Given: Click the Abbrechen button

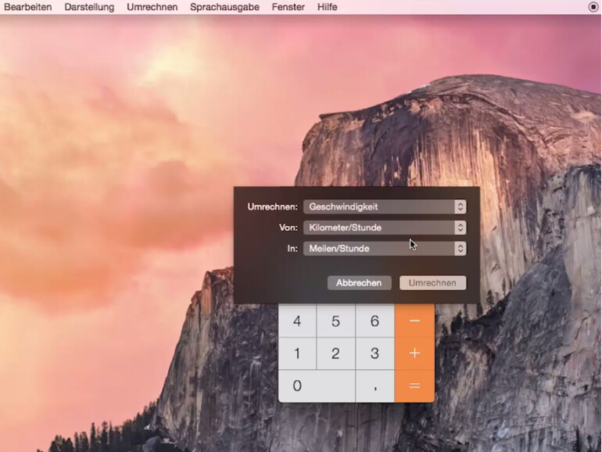Looking at the screenshot, I should click(x=359, y=283).
